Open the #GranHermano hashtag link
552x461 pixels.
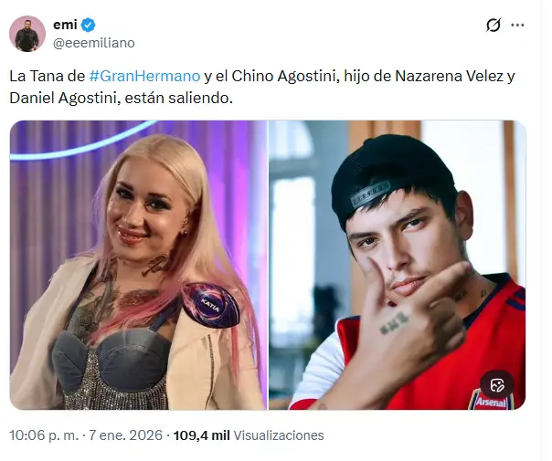coord(144,76)
